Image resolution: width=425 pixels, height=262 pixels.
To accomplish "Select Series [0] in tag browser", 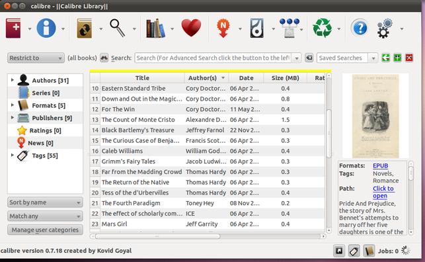I will (x=46, y=93).
